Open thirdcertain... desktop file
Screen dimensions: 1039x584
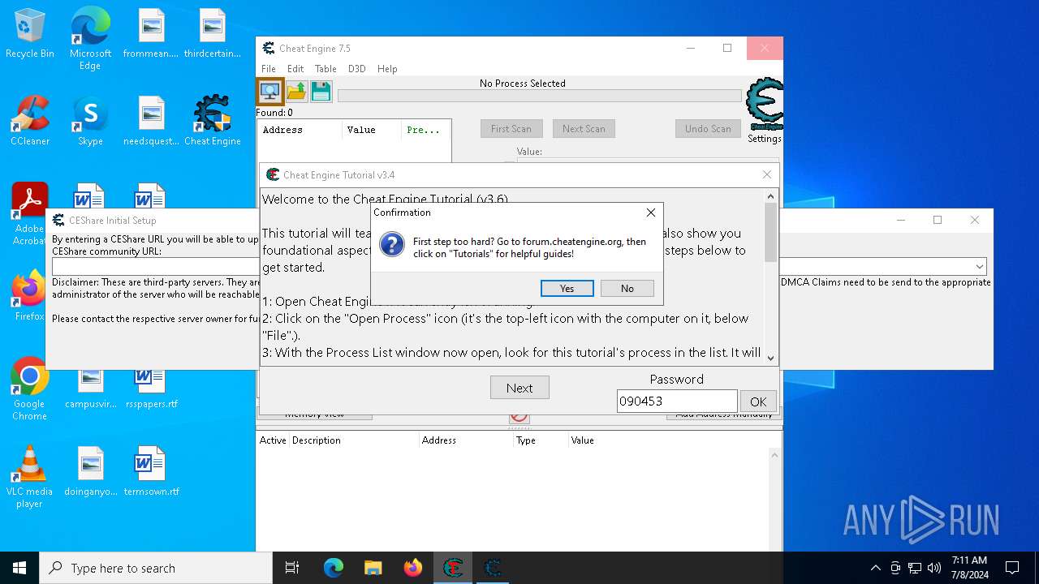click(x=212, y=33)
